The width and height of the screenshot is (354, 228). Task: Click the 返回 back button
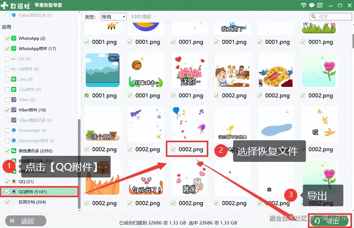26,221
